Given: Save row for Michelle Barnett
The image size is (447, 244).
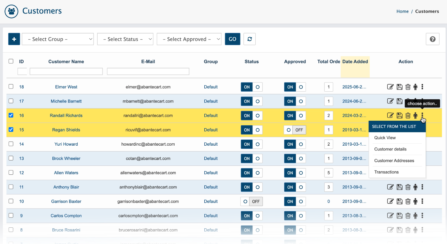Looking at the screenshot, I should 399,101.
